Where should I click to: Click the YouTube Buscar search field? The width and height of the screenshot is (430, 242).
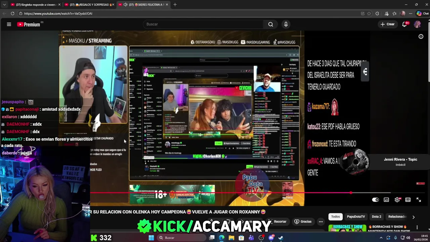point(203,24)
